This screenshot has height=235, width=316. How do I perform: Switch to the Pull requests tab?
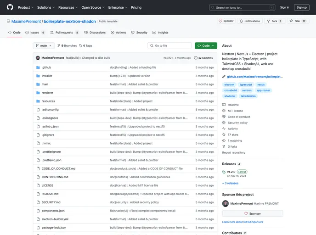(x=64, y=33)
